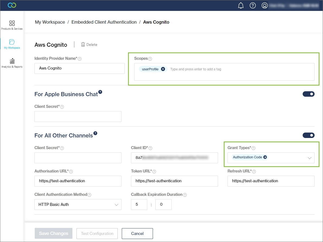Click Test Configuration button
This screenshot has width=323, height=242.
[x=97, y=234]
